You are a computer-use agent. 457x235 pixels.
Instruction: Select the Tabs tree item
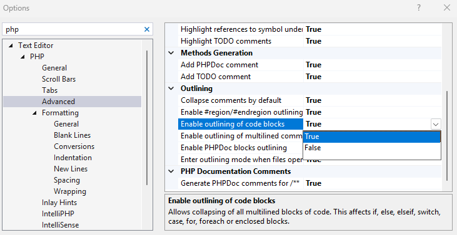tap(49, 90)
